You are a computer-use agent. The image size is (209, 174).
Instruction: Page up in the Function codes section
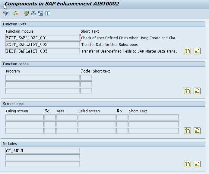coord(187,91)
